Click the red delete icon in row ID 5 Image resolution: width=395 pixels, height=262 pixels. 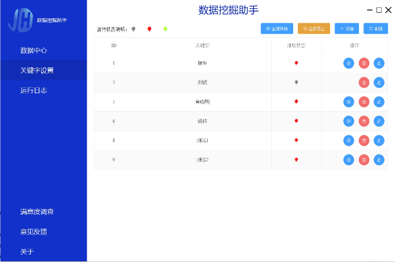click(364, 102)
